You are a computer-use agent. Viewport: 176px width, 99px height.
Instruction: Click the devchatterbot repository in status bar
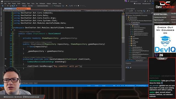pyautogui.click(x=130, y=86)
